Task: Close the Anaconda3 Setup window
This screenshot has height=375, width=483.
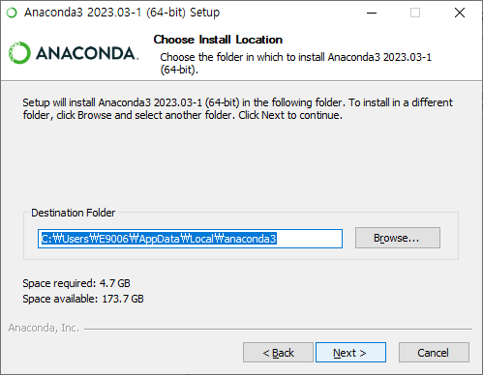Action: click(x=460, y=13)
